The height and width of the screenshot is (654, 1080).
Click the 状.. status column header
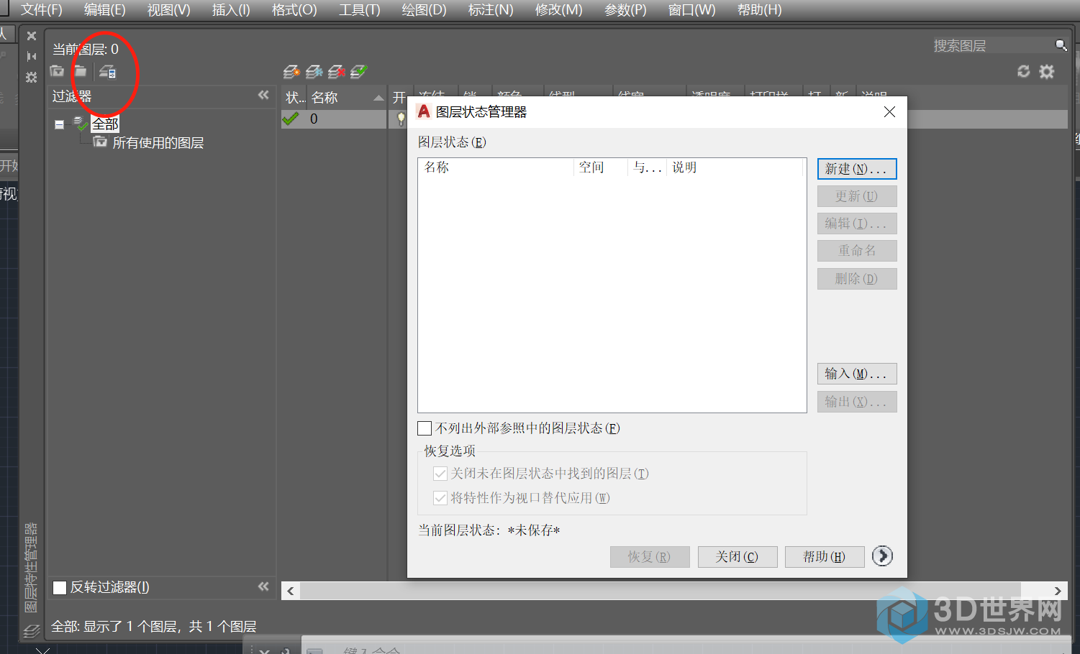pyautogui.click(x=295, y=98)
